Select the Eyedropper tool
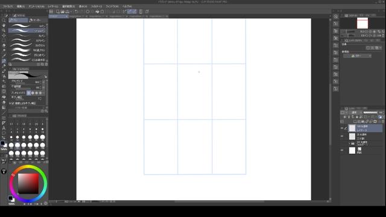This screenshot has height=217, width=386. tap(4, 51)
